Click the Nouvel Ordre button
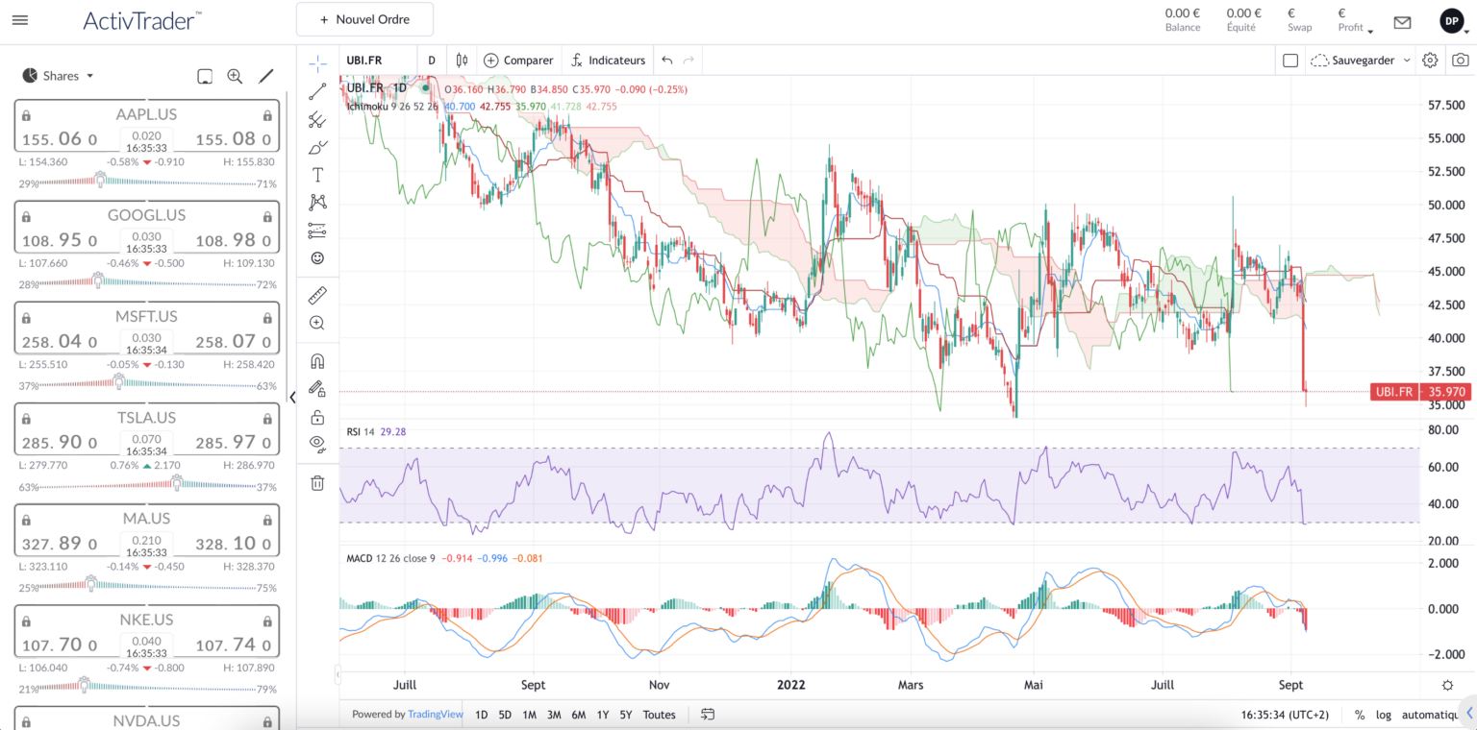This screenshot has width=1477, height=730. [364, 18]
